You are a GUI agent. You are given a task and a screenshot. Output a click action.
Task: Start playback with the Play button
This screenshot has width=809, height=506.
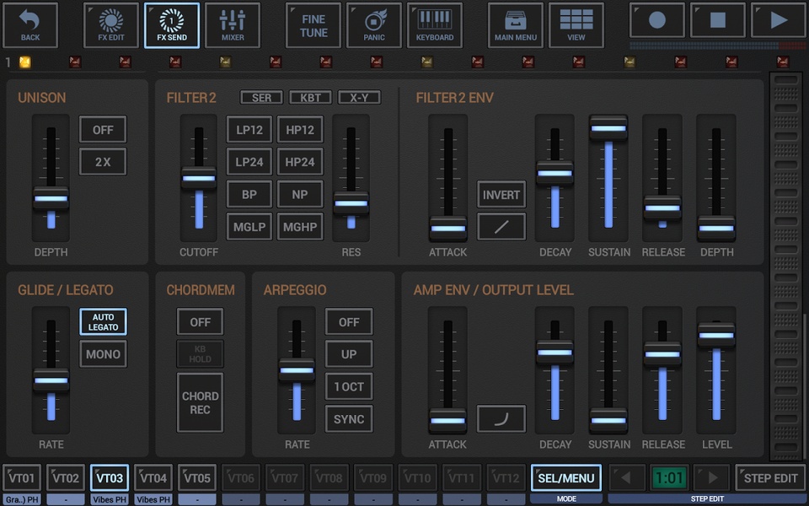779,20
